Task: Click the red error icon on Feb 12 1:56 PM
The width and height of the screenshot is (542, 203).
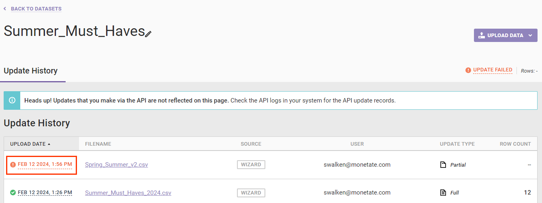Action: [13, 165]
